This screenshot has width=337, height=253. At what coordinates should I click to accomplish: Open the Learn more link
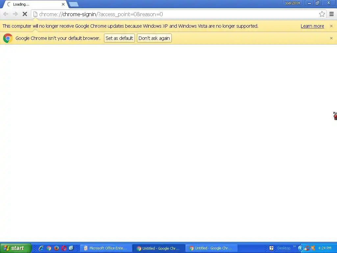click(x=312, y=26)
